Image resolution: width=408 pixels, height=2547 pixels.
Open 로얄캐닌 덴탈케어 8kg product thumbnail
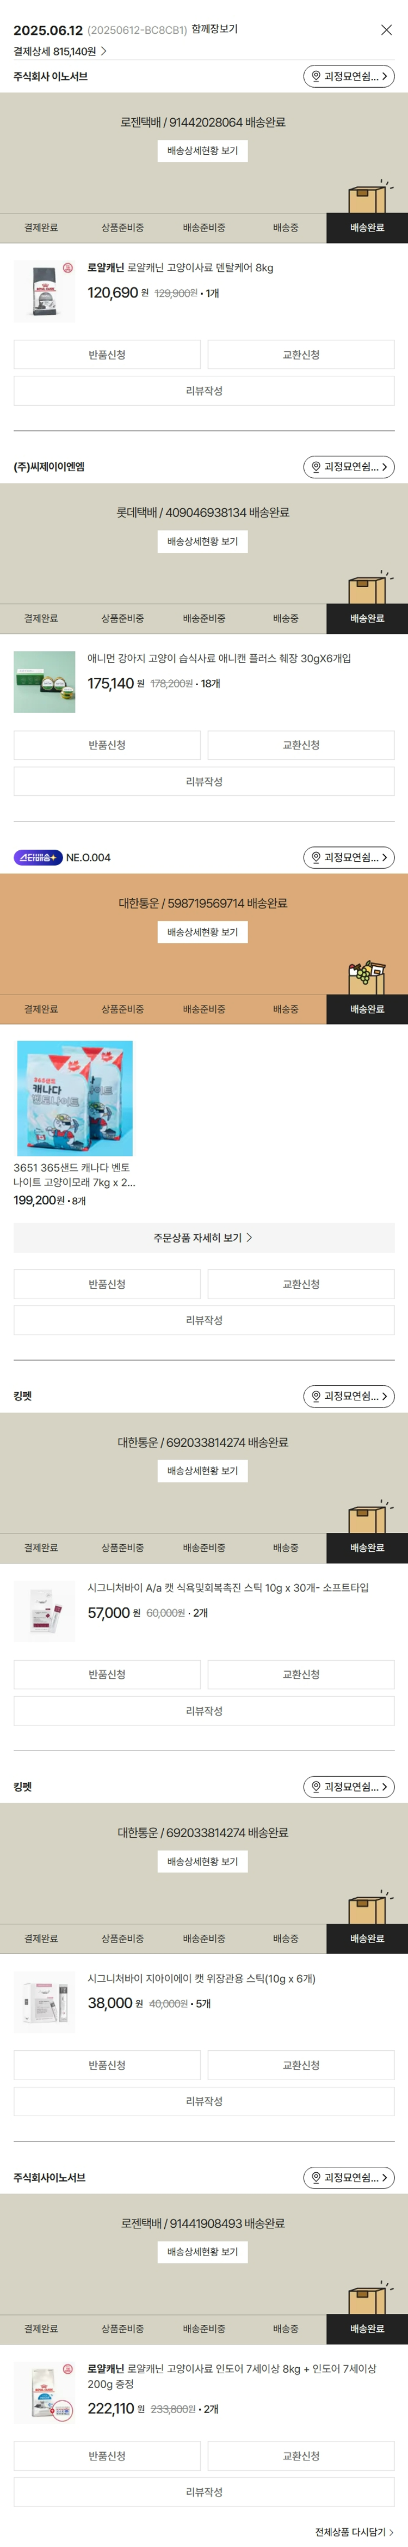pyautogui.click(x=45, y=291)
